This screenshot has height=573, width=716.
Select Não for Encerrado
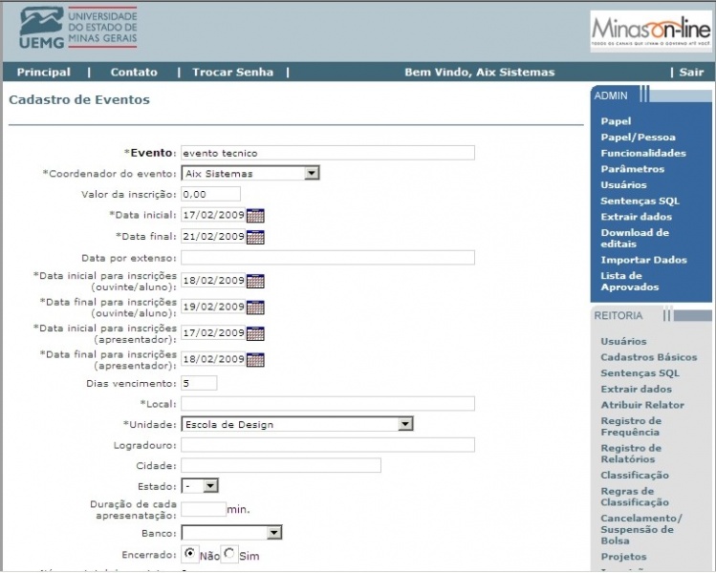click(x=190, y=553)
